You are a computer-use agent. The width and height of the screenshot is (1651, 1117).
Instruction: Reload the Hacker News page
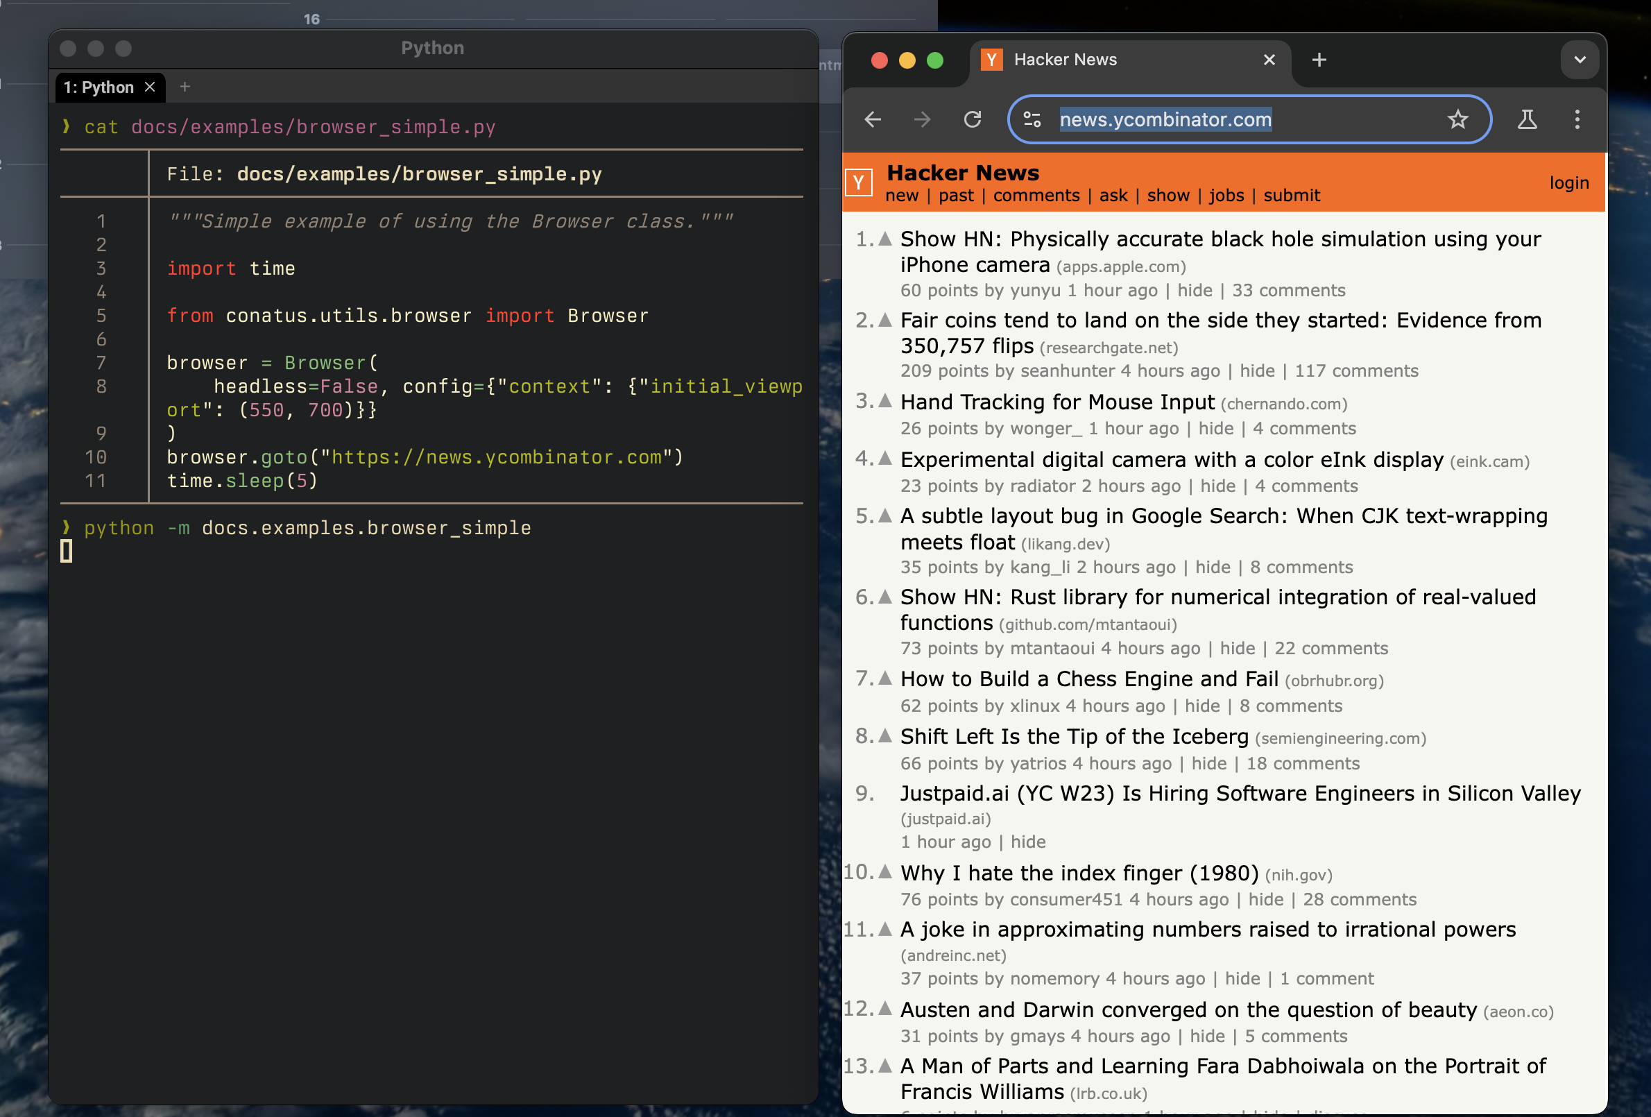coord(973,119)
